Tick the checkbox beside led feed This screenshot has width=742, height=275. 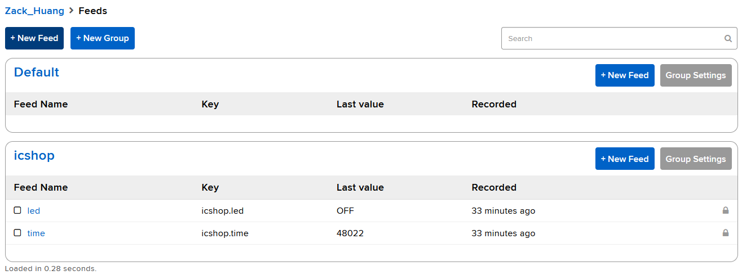tap(17, 210)
